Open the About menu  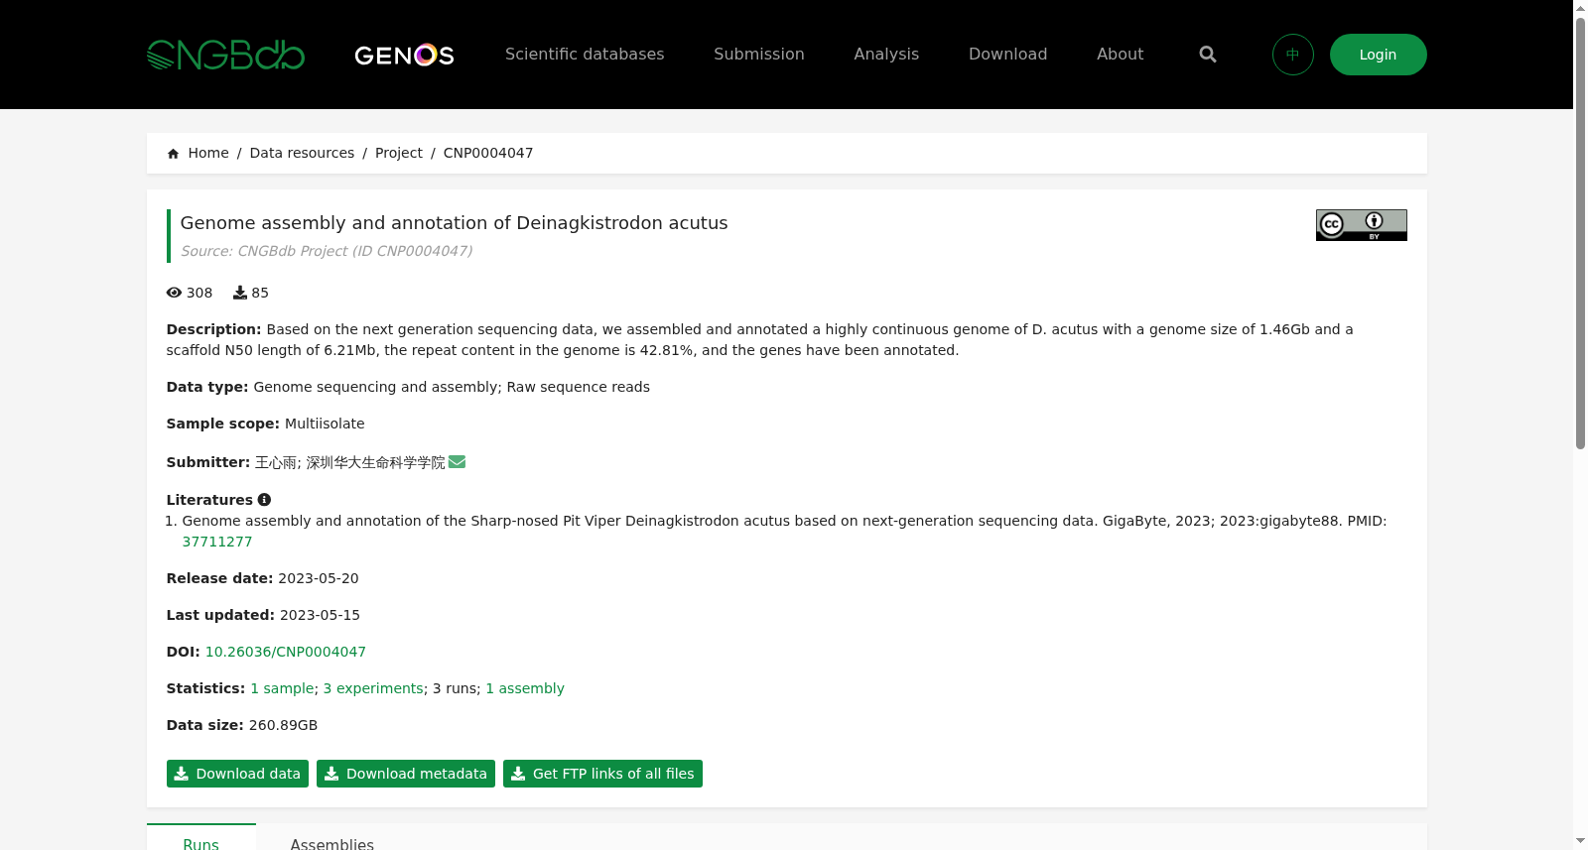coord(1120,55)
